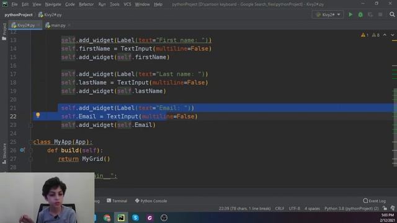
Task: Open the Tools menu
Action: pyautogui.click(x=114, y=4)
